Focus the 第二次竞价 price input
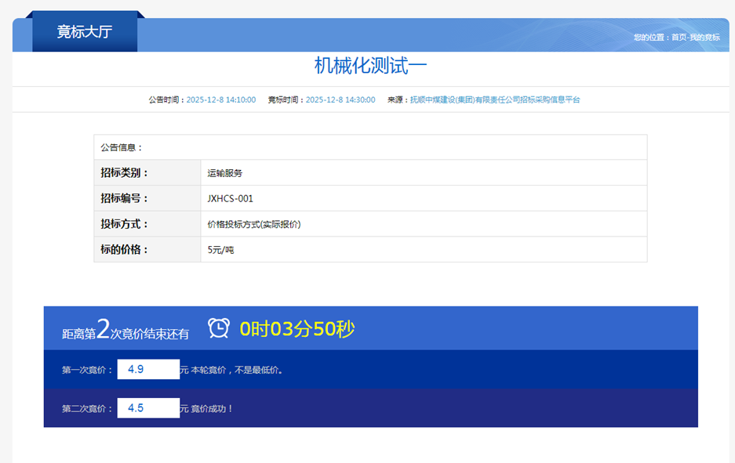735x463 pixels. click(148, 408)
